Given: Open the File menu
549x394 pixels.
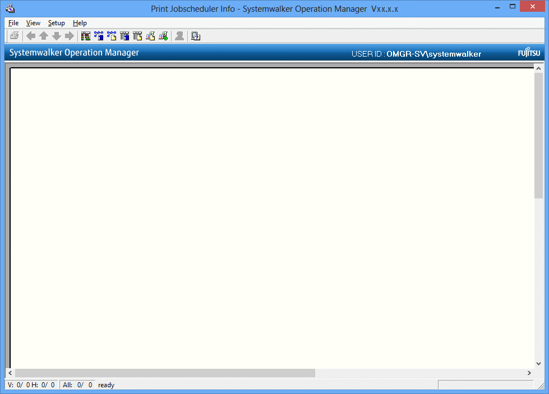Looking at the screenshot, I should [x=13, y=23].
